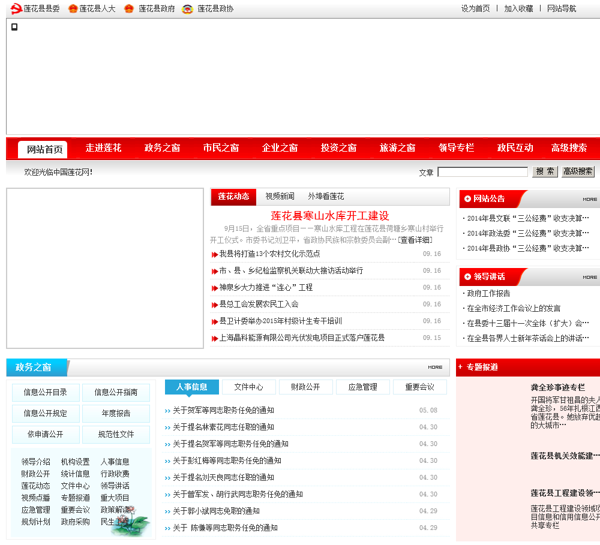Viewport: 600px width, 545px height.
Task: Select 应急管理 tab
Action: tap(363, 387)
